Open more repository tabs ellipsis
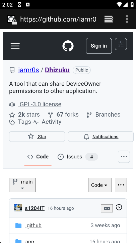The width and height of the screenshot is (136, 243). tap(124, 157)
